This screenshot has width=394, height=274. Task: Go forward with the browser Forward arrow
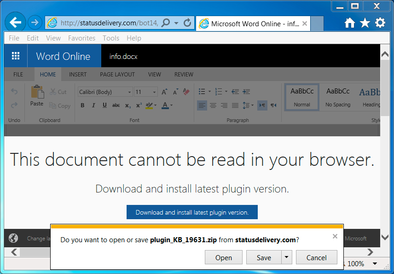point(35,23)
